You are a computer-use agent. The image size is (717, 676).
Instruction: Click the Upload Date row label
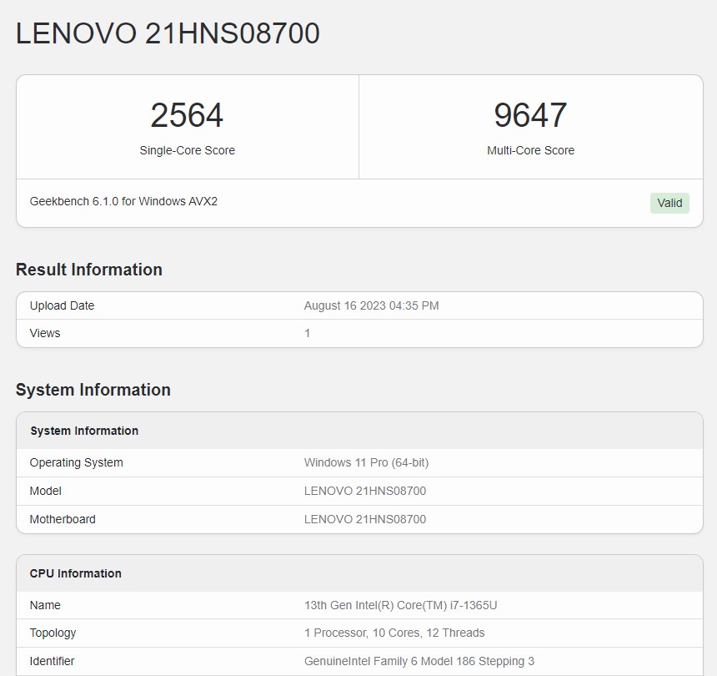click(62, 305)
